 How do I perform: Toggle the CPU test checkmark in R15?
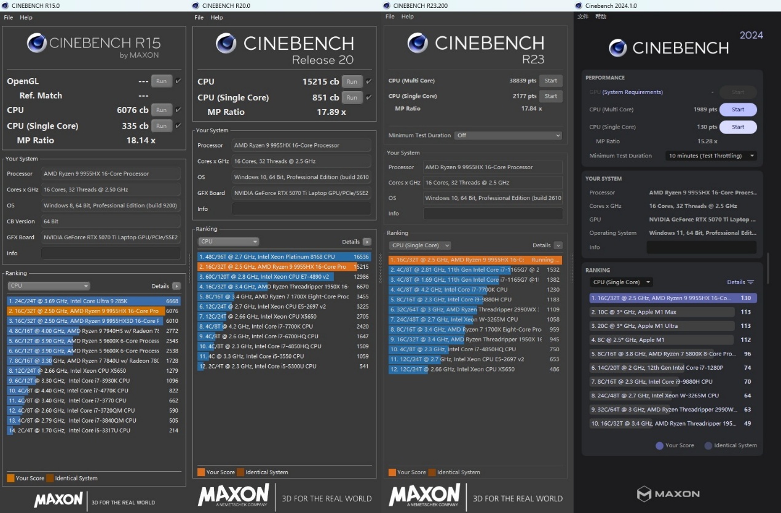pyautogui.click(x=178, y=109)
